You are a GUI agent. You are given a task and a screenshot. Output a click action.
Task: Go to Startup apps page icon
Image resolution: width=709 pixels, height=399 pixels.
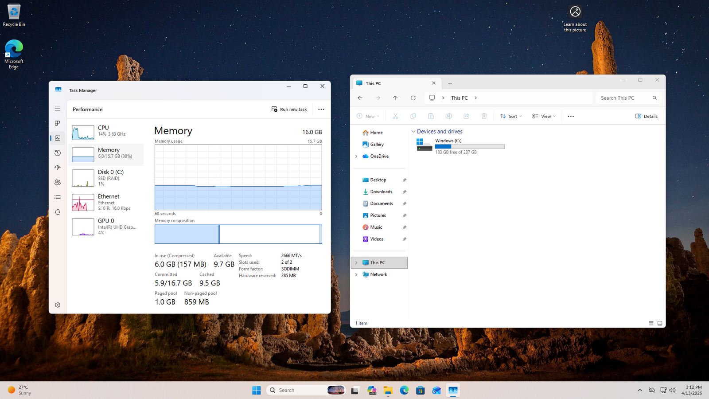[x=58, y=168]
